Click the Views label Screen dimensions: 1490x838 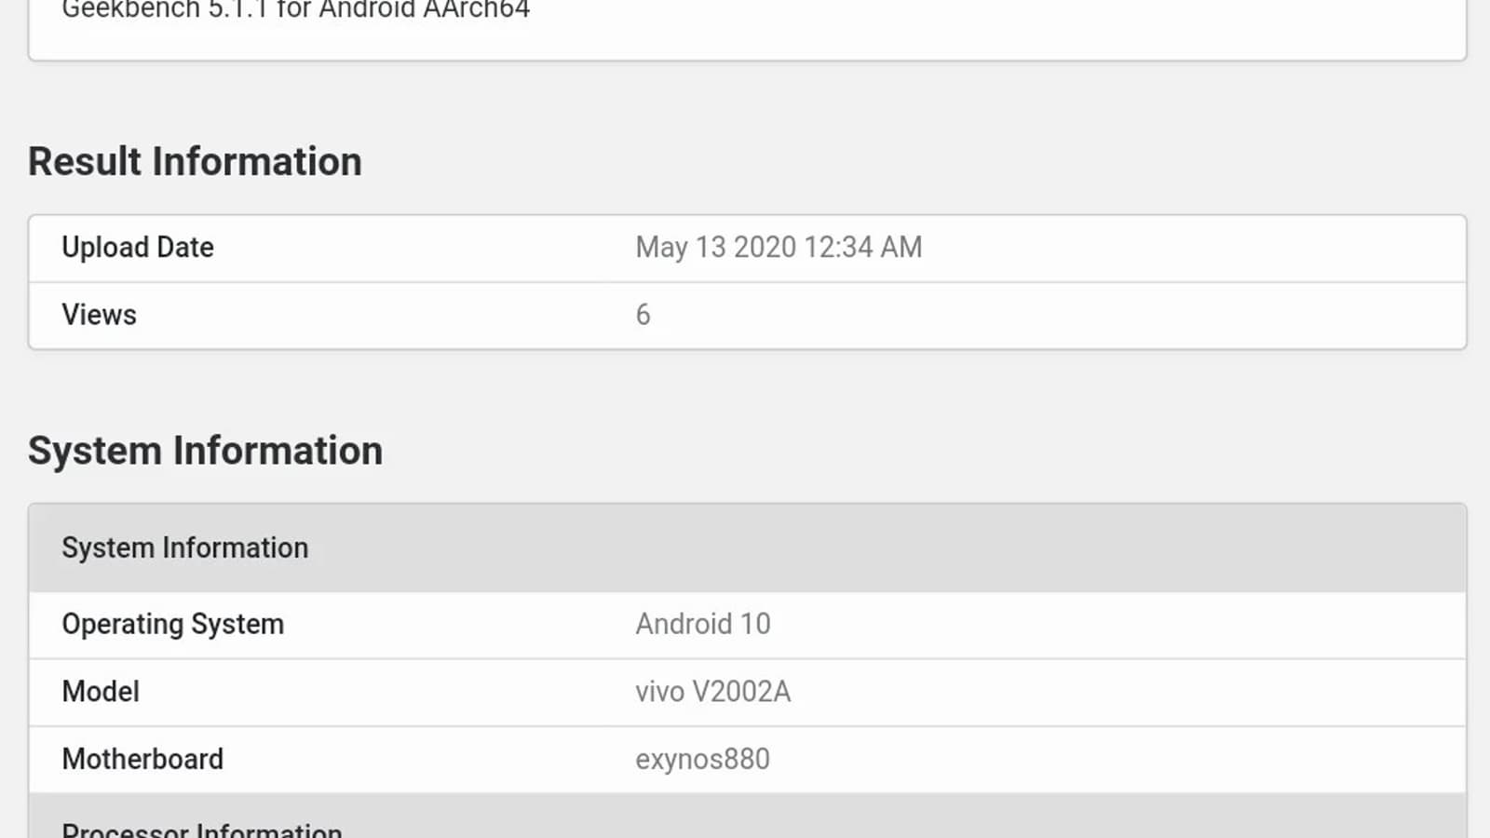point(99,315)
